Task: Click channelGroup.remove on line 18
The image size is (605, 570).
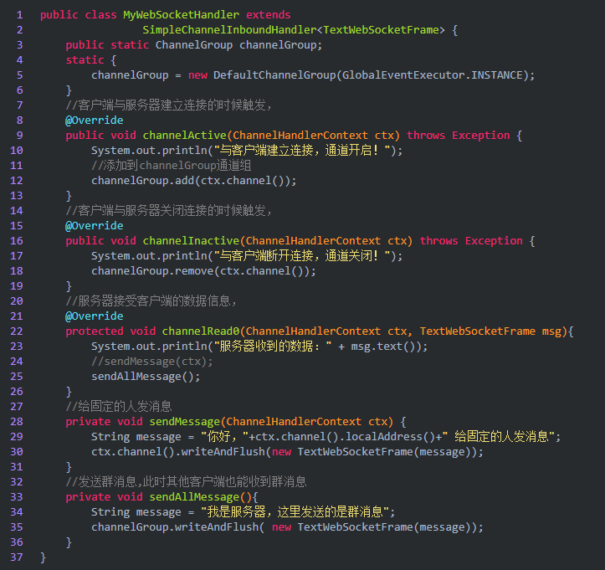Action: (x=152, y=271)
